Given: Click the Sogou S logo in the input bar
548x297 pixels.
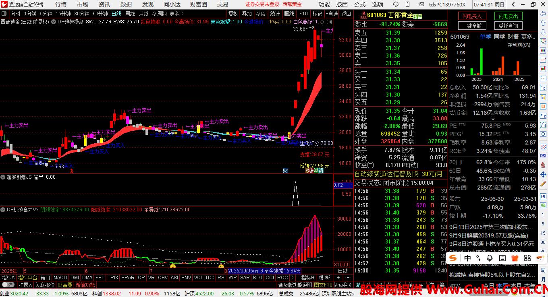Looking at the screenshot, I should point(453,258).
